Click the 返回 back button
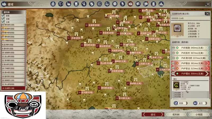This screenshot has width=212, height=119. 200,103
